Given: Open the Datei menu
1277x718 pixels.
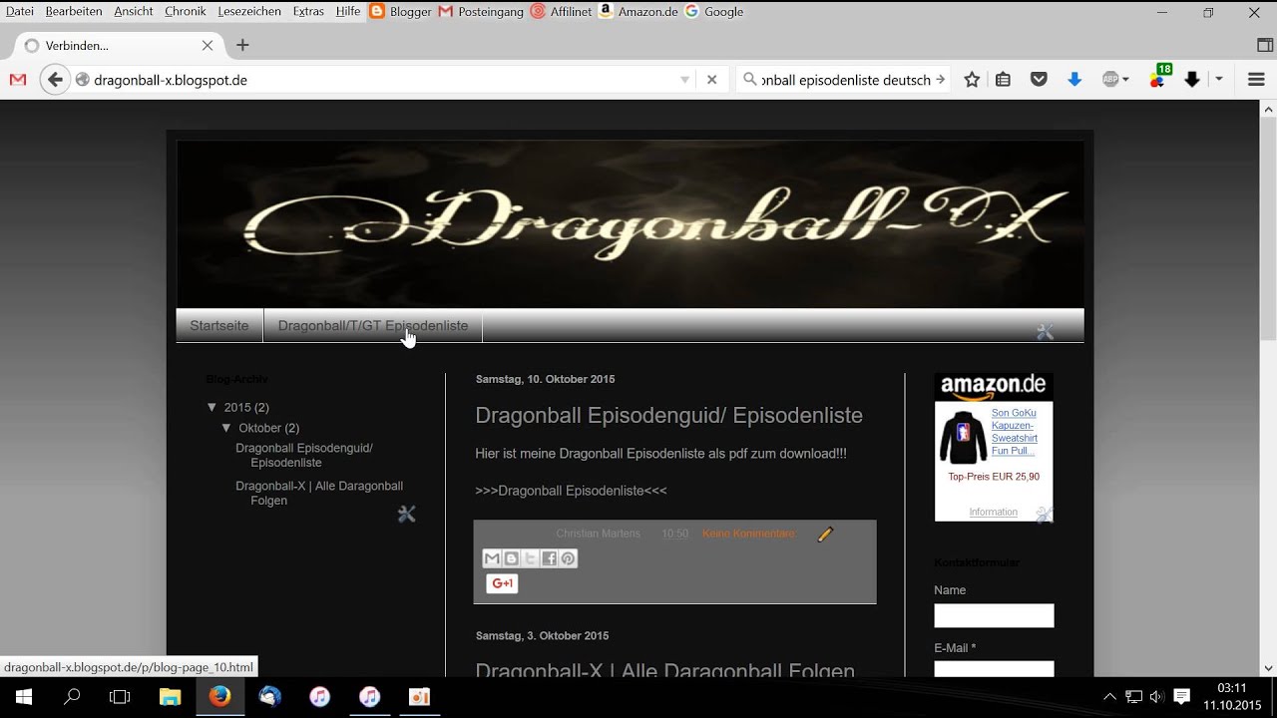Looking at the screenshot, I should pyautogui.click(x=20, y=11).
